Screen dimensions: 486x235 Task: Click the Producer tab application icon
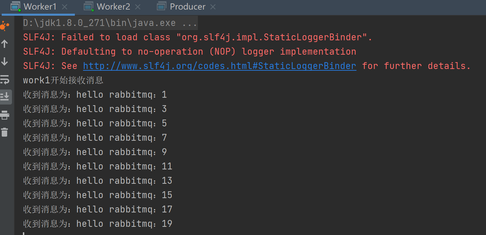point(162,6)
